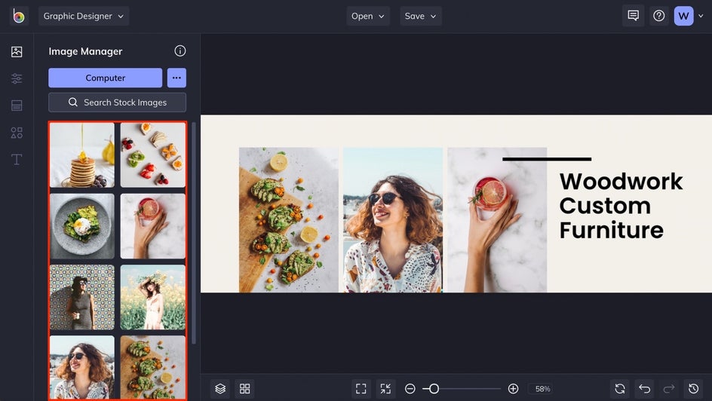Redo the last action
Image resolution: width=712 pixels, height=401 pixels.
click(669, 389)
